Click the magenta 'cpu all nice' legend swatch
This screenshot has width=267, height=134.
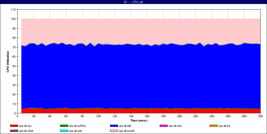click(164, 126)
